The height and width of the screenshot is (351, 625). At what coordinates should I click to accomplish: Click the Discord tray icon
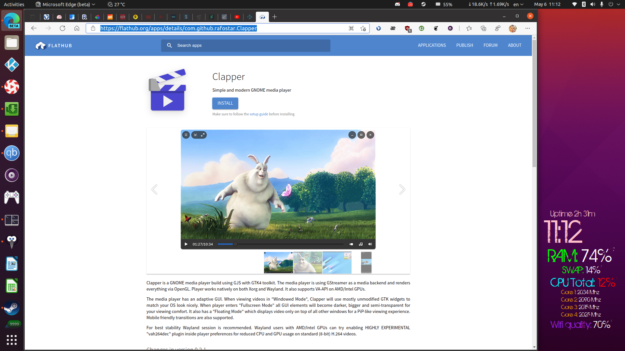tap(397, 4)
